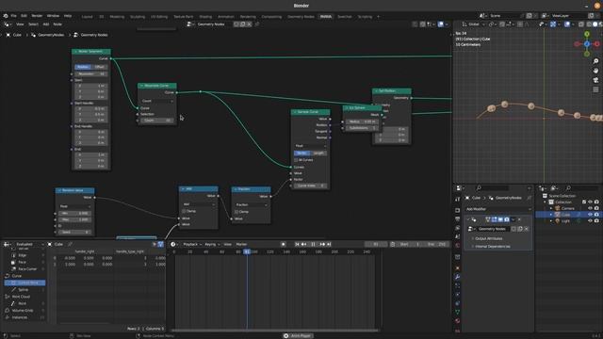Remove the GeometryNodes modifier with its X icon
Image resolution: width=603 pixels, height=339 pixels.
pyautogui.click(x=519, y=219)
